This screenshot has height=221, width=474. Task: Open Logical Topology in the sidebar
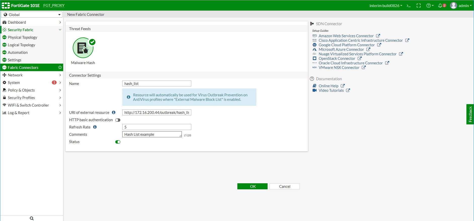pyautogui.click(x=21, y=45)
